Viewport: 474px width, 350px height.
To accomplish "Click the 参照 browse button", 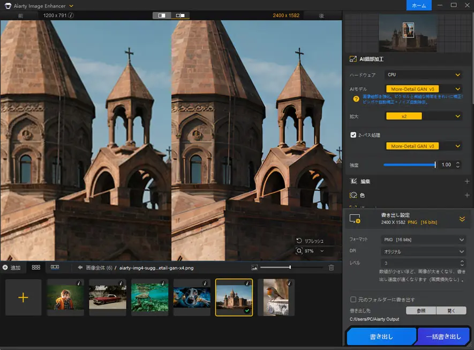I will (421, 311).
